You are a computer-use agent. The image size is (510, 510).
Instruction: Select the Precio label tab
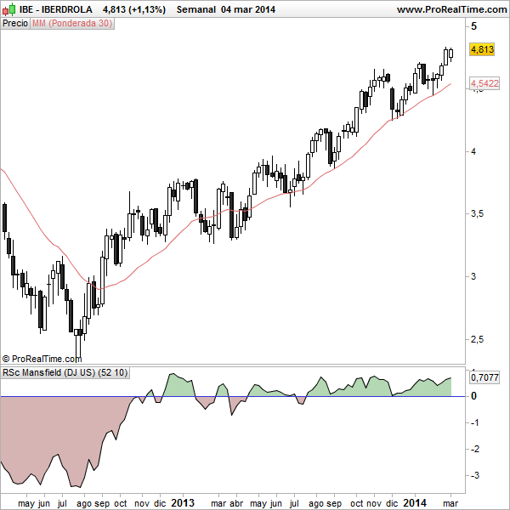pyautogui.click(x=15, y=24)
